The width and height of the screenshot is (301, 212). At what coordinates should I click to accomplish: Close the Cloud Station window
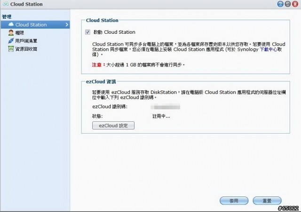[x=295, y=4]
